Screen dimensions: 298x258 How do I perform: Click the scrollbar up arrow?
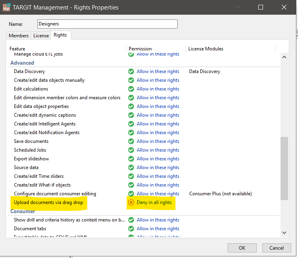click(x=284, y=57)
